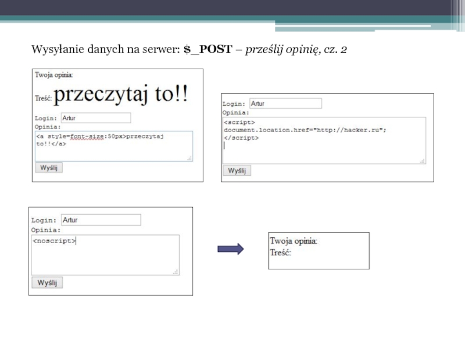Viewport: 465px width, 349px height.
Task: Click the 'Login:' label in the font-size form
Action: click(46, 119)
